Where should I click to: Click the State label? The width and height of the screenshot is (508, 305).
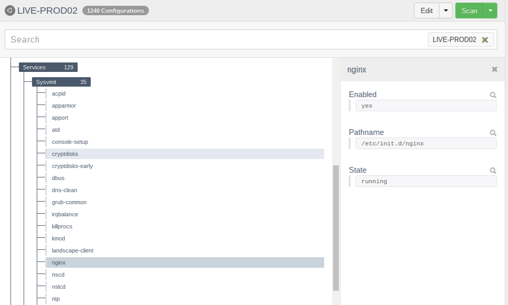(358, 170)
